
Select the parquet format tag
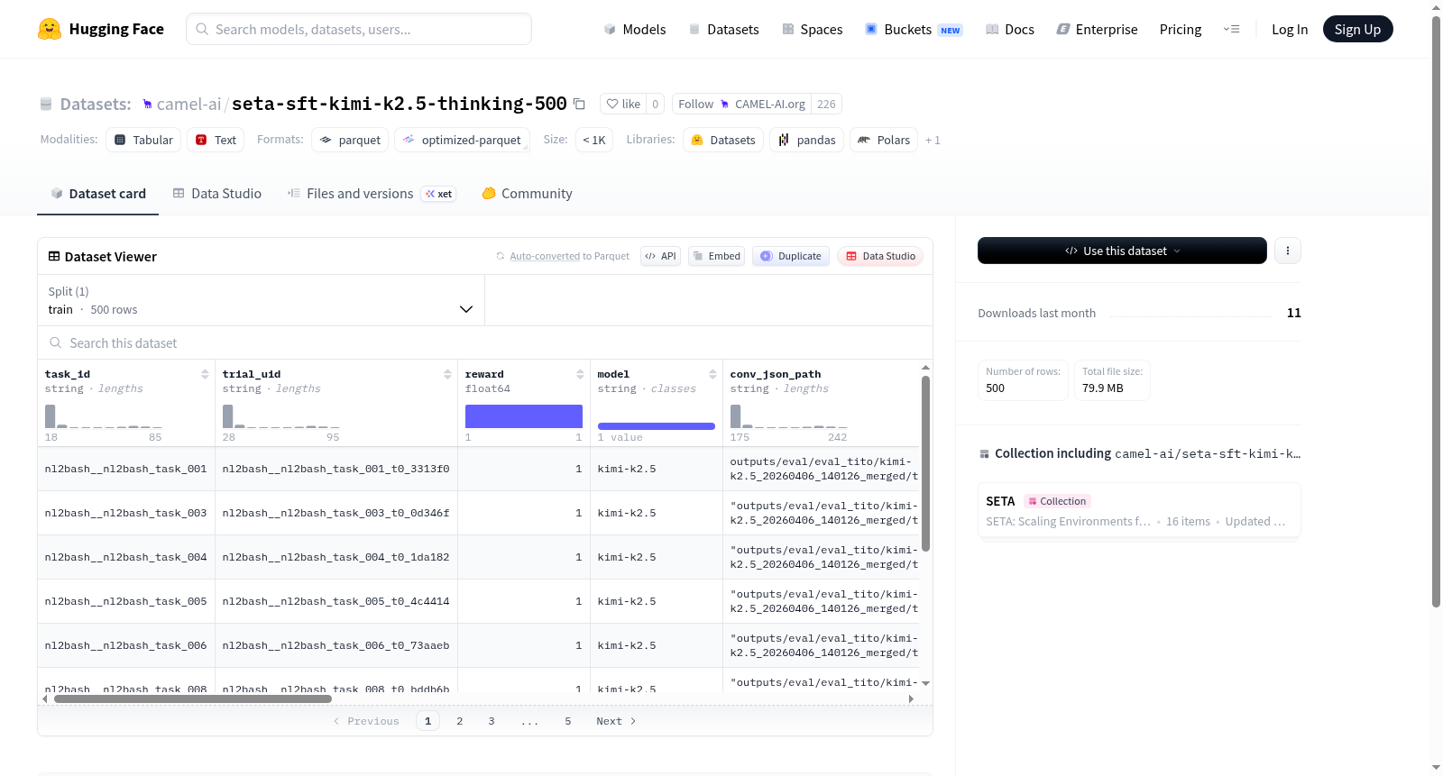coord(350,140)
